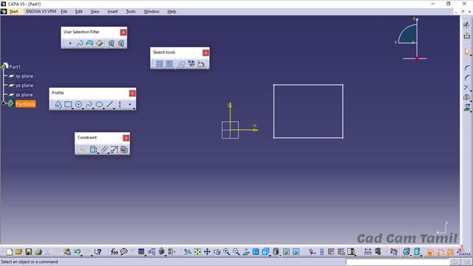Open the Ellipse tool flyout arrow
Viewport: 473px width, 266px height.
click(103, 109)
